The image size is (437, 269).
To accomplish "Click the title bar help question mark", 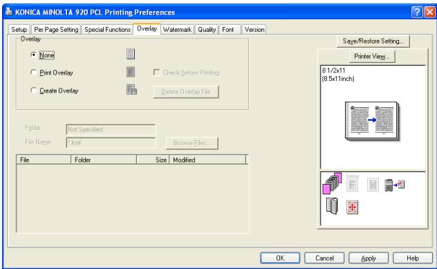I will point(417,12).
